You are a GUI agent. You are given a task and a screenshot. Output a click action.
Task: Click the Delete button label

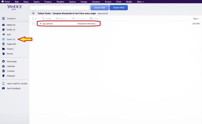coord(48,19)
